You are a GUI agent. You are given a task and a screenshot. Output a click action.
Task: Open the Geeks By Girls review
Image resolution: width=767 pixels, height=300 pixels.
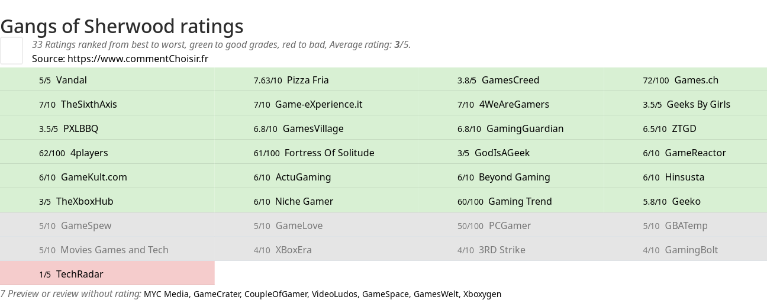click(685, 104)
